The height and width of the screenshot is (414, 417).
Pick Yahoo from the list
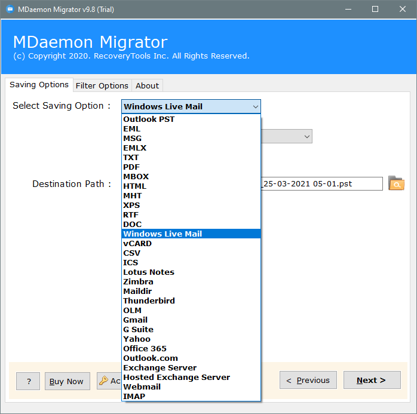191,339
